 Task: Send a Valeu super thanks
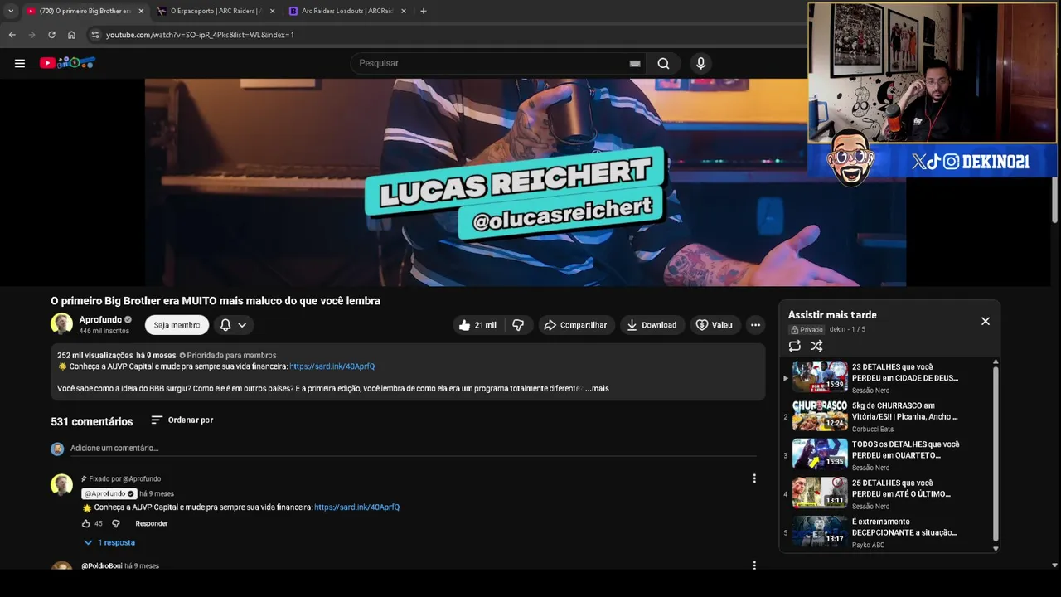pos(715,325)
